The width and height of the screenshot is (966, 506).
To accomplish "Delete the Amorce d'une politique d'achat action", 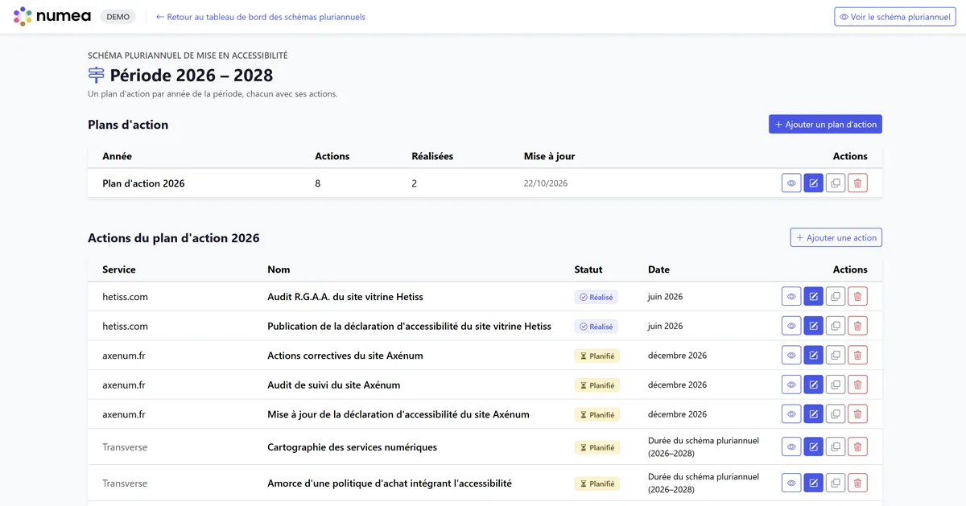I will [x=857, y=483].
